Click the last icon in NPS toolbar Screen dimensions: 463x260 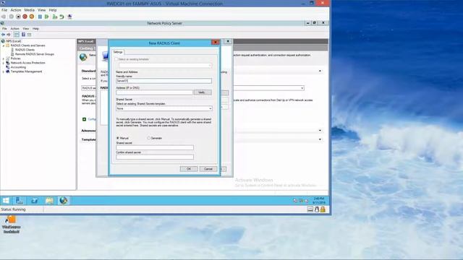pos(29,35)
